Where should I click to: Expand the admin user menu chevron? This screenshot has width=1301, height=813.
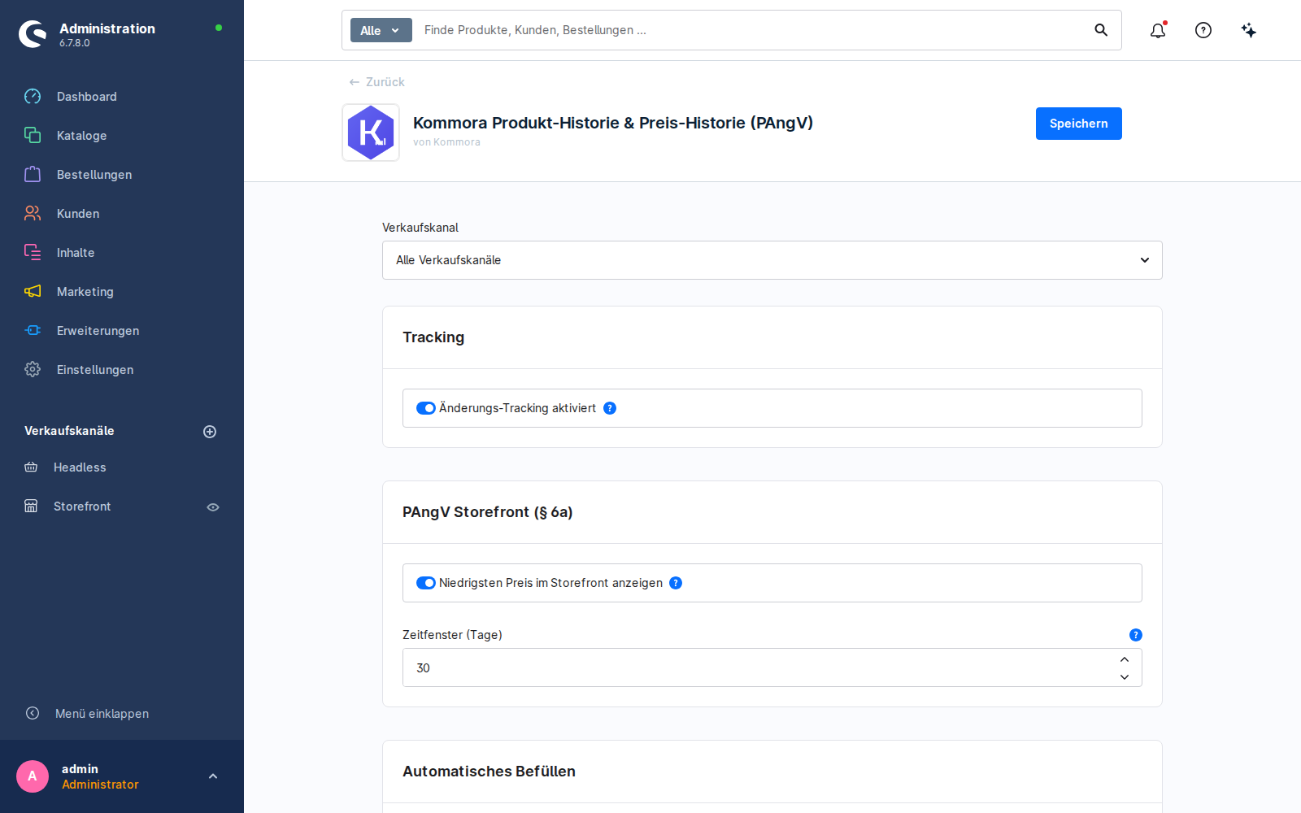[x=213, y=776]
